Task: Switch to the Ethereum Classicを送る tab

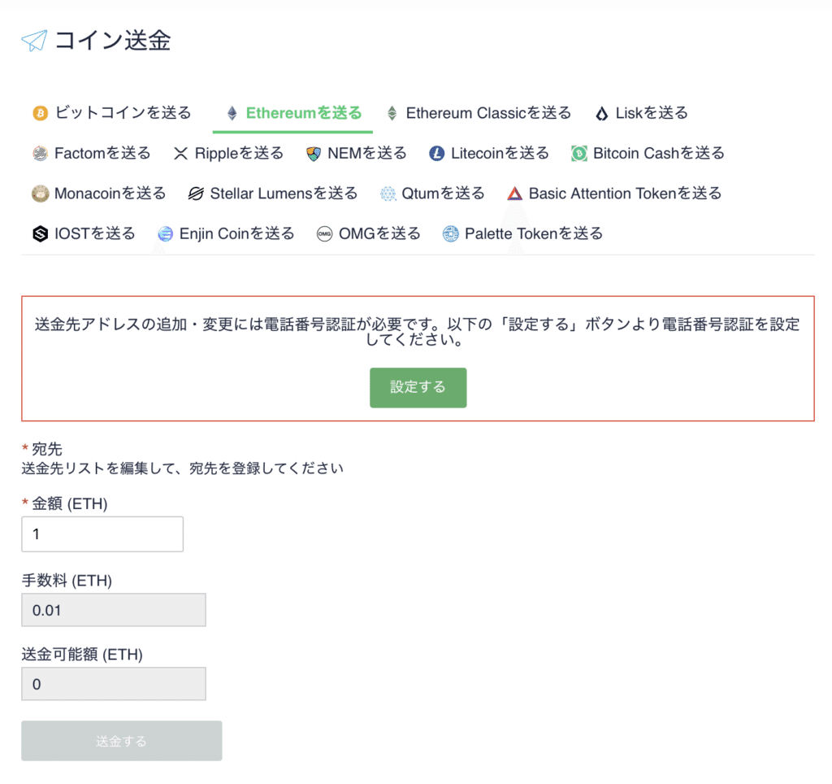Action: tap(479, 112)
